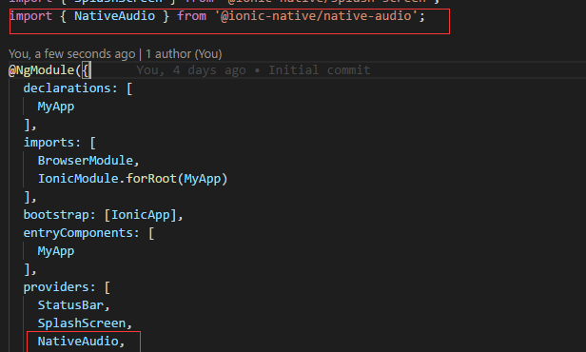This screenshot has height=352, width=586.
Task: Click IonicModule.forRoot(MyApp) line
Action: pos(132,179)
